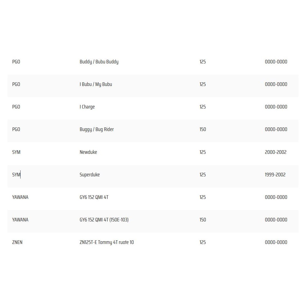Select 150 displacement in the 150E-103 row
This screenshot has height=306, width=306.
[203, 220]
